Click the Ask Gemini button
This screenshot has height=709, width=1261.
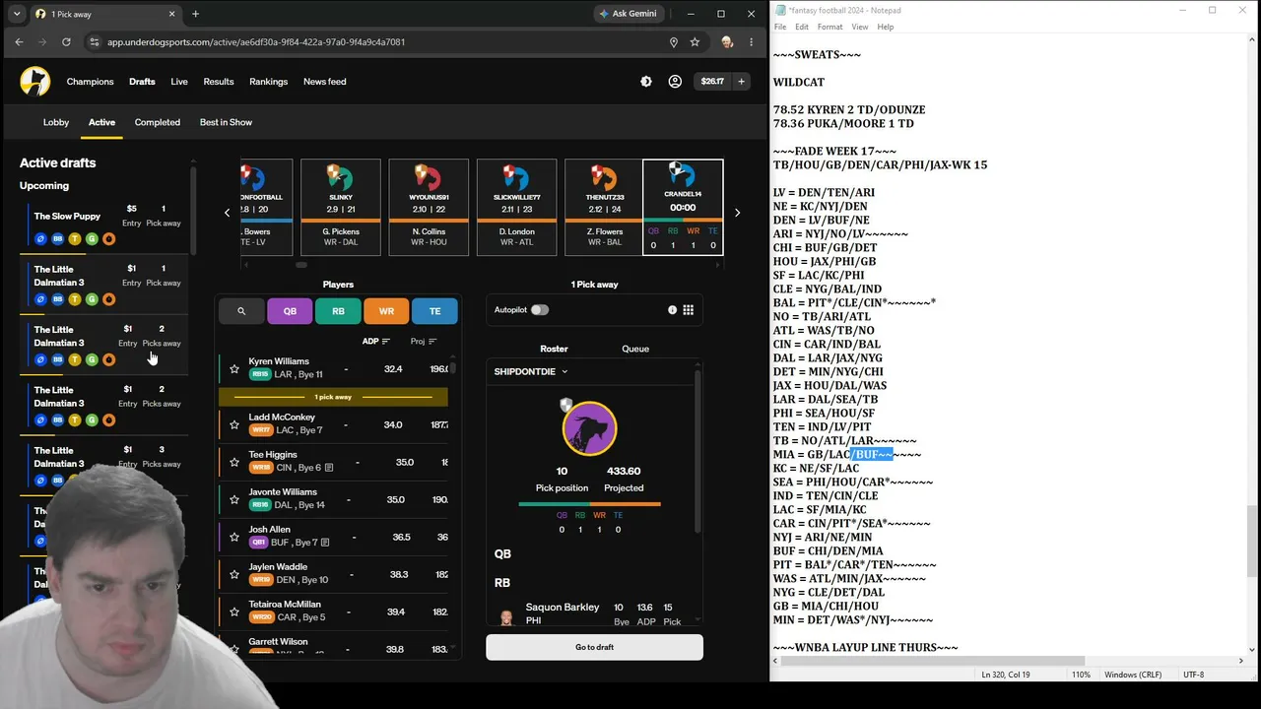[628, 14]
